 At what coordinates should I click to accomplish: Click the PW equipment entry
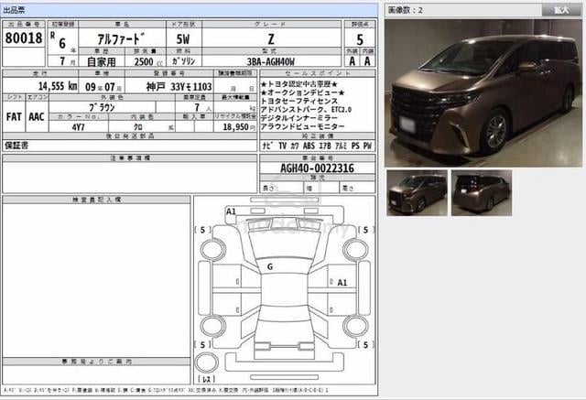[x=367, y=146]
